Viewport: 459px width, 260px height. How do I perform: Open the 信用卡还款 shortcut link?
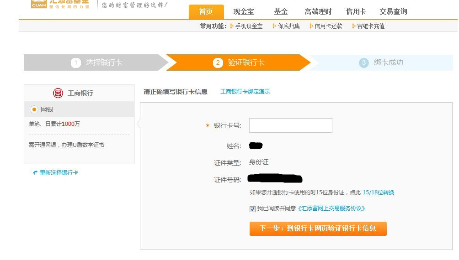[x=328, y=26]
